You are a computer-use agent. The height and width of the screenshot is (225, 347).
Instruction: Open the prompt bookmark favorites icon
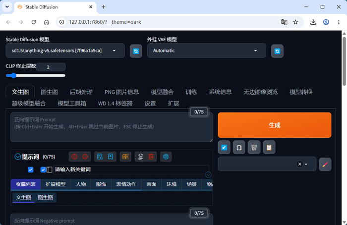pyautogui.click(x=111, y=157)
